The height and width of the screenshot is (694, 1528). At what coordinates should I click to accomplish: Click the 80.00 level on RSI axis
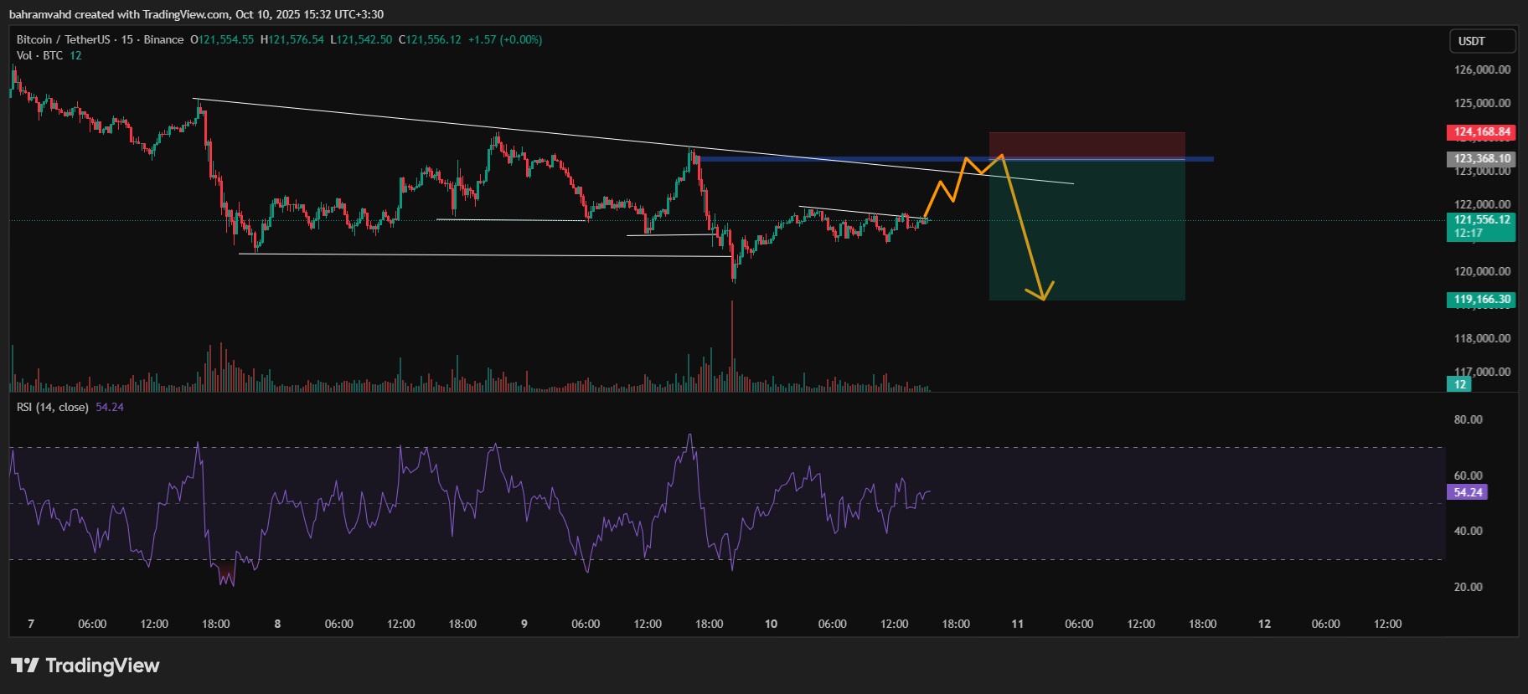click(x=1468, y=419)
